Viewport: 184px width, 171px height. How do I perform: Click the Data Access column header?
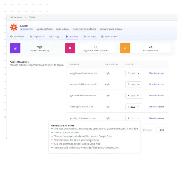point(111,64)
